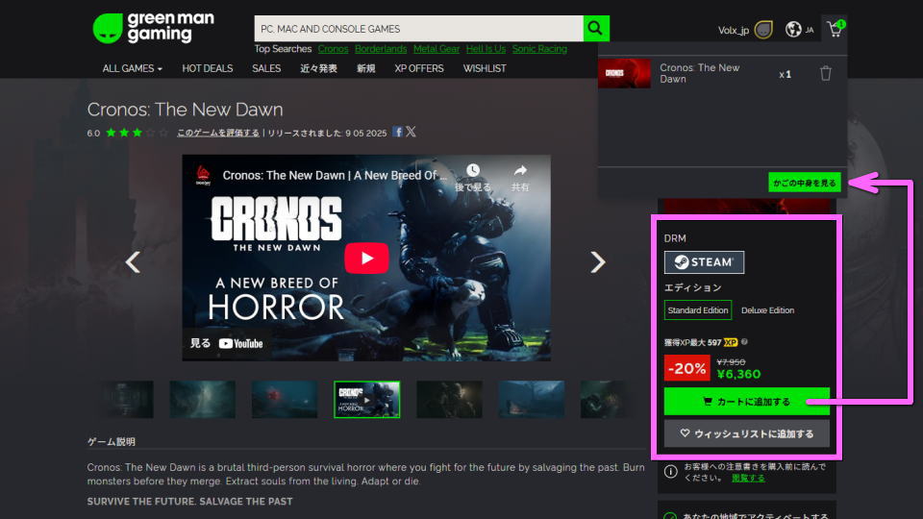Select Steam DRM option
923x519 pixels.
point(704,261)
